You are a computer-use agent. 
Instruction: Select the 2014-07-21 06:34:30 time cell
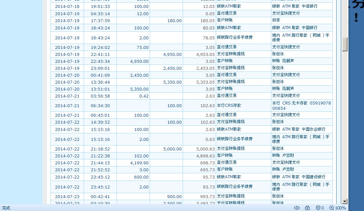(100, 105)
